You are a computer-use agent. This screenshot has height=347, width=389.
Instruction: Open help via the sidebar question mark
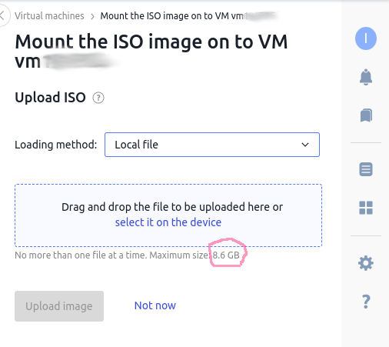[366, 302]
